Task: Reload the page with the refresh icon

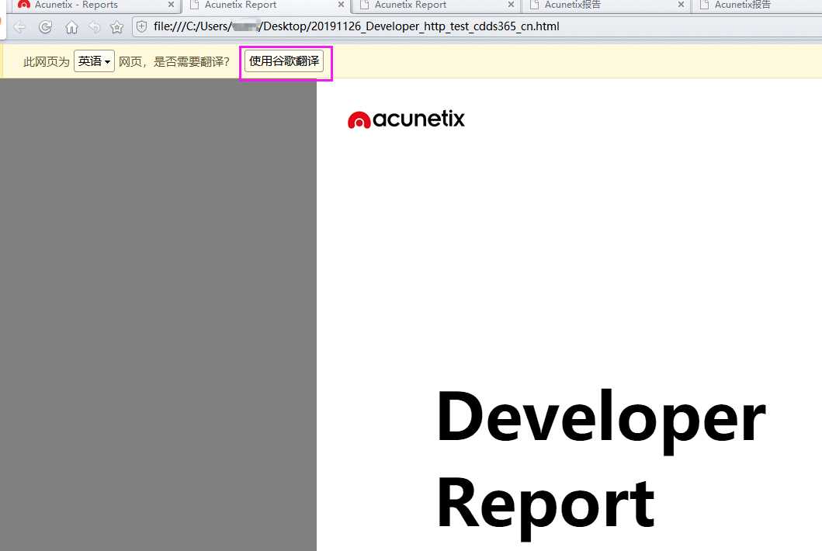Action: click(x=46, y=26)
